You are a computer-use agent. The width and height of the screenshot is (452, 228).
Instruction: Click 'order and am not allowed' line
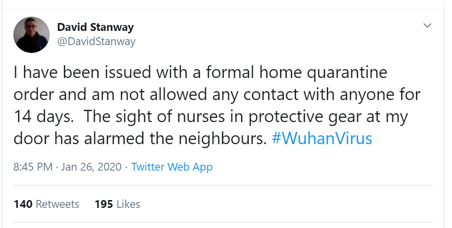click(x=217, y=95)
